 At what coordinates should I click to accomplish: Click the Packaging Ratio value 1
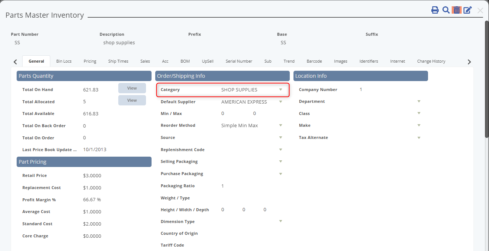223,186
